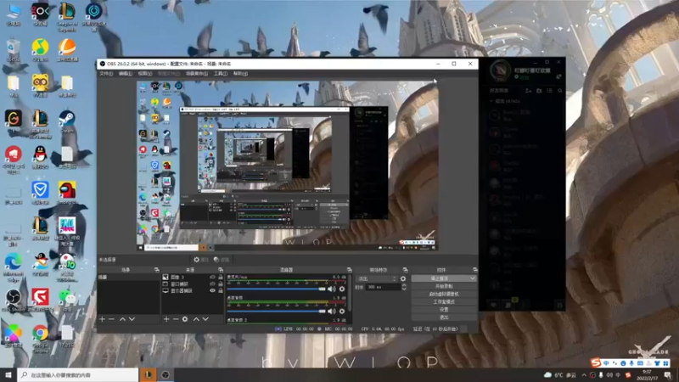Image resolution: width=679 pixels, height=382 pixels.
Task: Open source properties gear in Sources toolbar
Action: [x=185, y=319]
